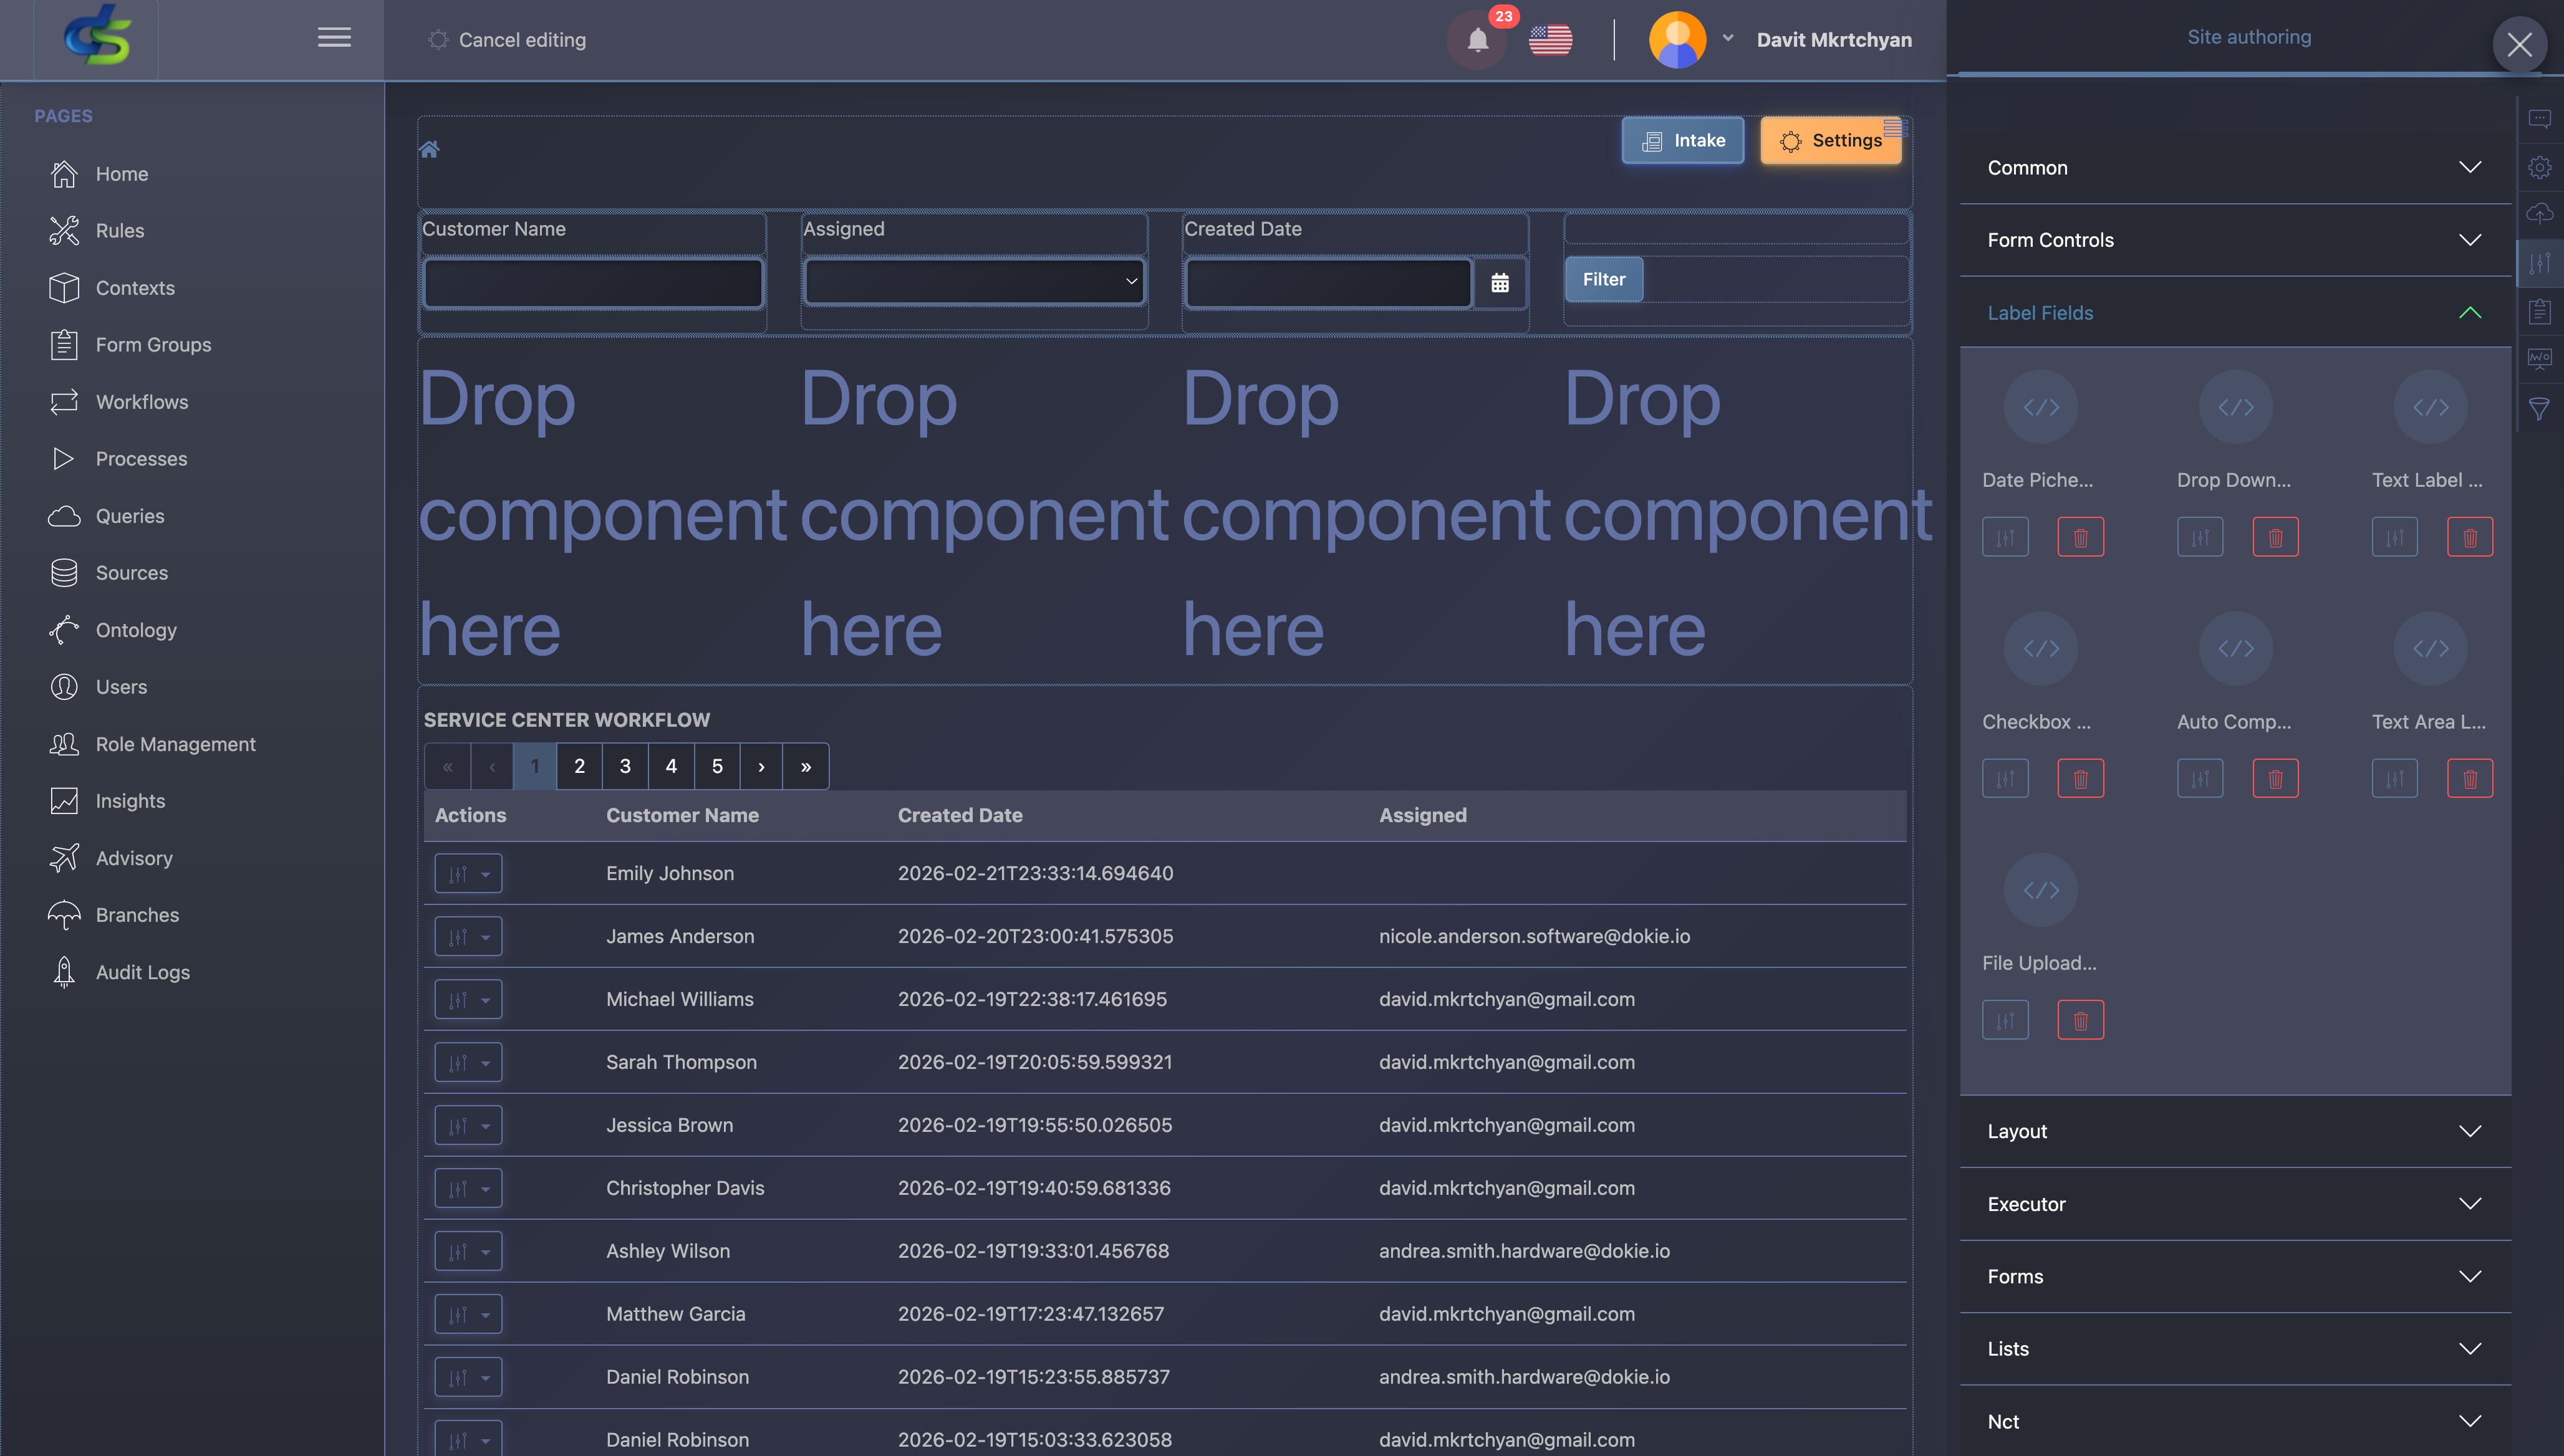Expand the Form Controls section
Image resolution: width=2564 pixels, height=1456 pixels.
point(2471,239)
